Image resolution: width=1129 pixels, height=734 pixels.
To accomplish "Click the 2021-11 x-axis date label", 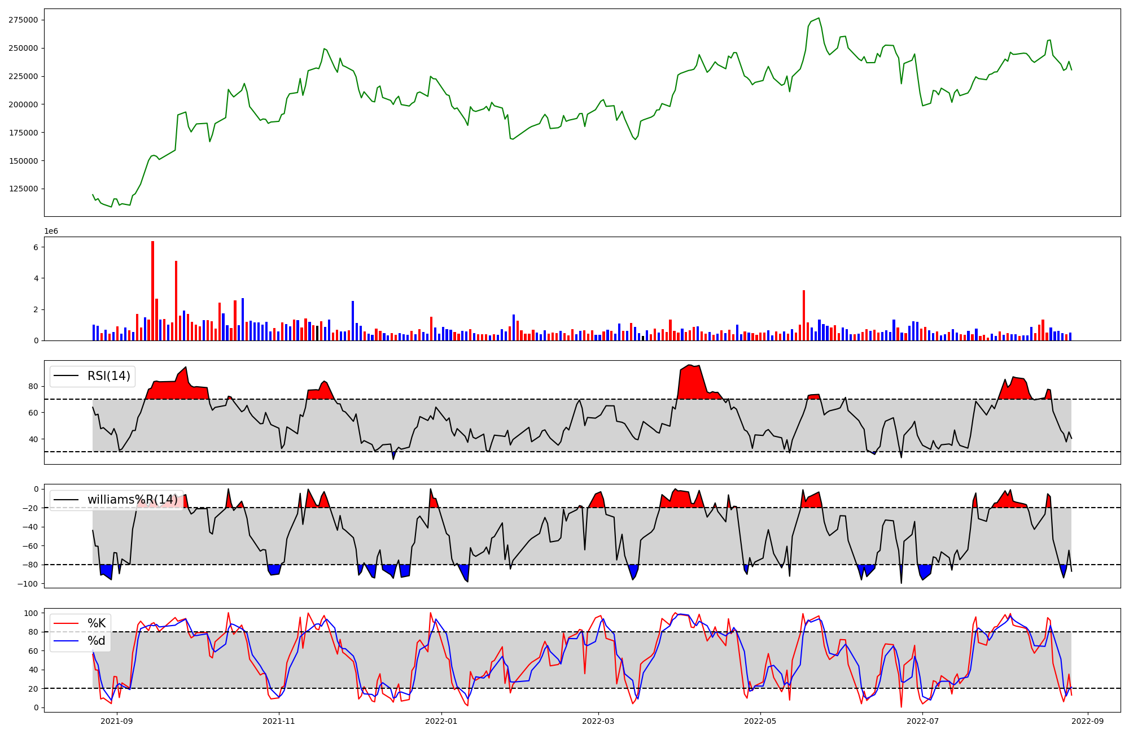I will tap(279, 721).
